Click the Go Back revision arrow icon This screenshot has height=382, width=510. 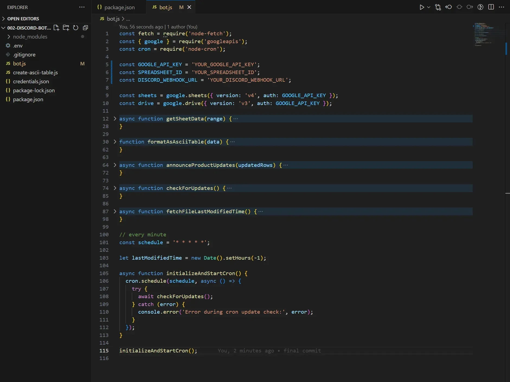[449, 7]
